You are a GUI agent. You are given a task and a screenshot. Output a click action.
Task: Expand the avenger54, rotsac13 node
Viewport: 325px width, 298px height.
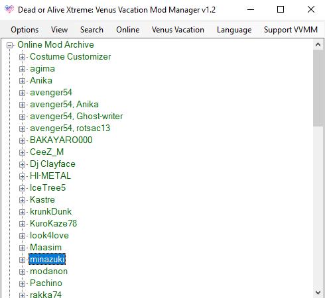click(22, 128)
